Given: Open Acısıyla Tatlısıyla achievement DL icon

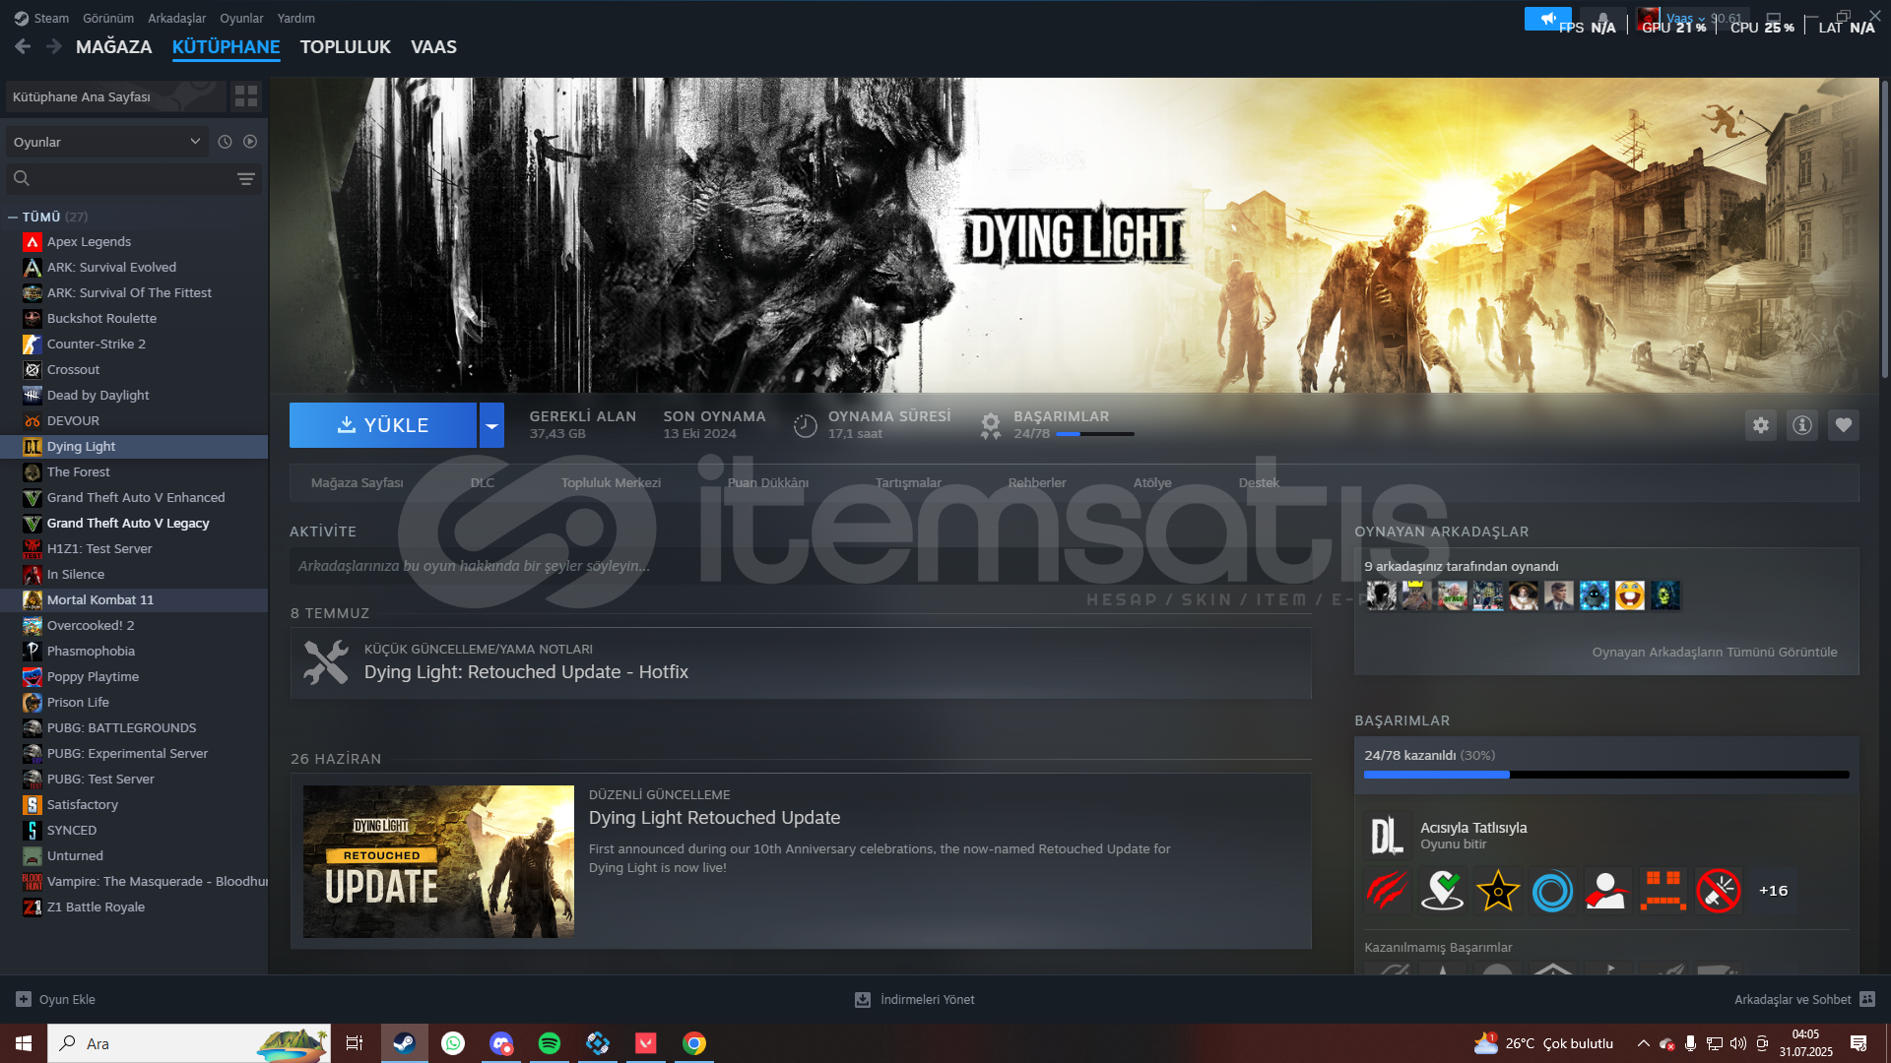Looking at the screenshot, I should pos(1387,836).
